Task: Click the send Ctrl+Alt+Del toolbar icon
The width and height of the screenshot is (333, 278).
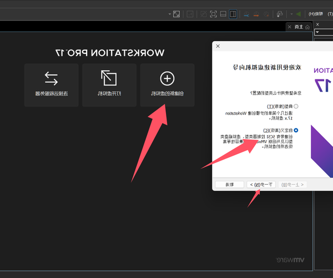Action: (x=280, y=14)
